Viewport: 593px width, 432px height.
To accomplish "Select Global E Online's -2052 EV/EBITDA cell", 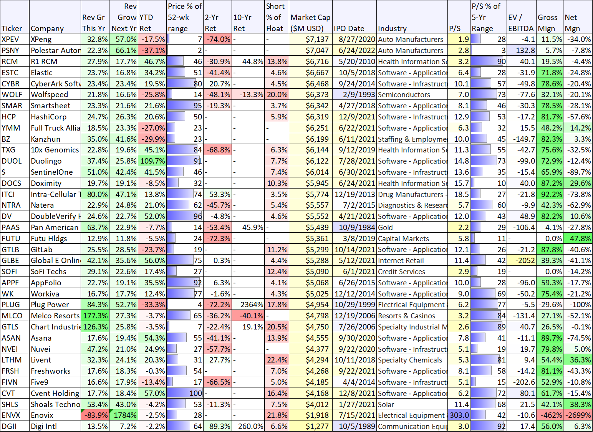I will (x=521, y=260).
